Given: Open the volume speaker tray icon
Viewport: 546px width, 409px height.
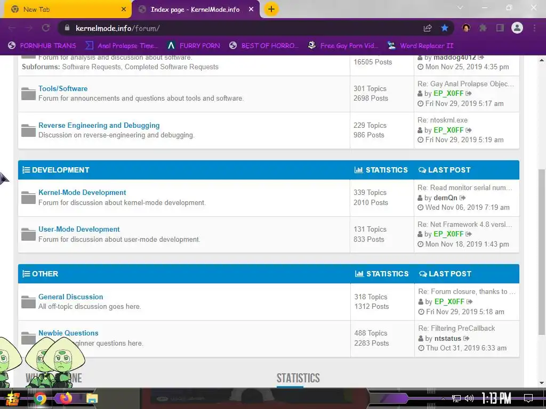Looking at the screenshot, I should point(469,398).
